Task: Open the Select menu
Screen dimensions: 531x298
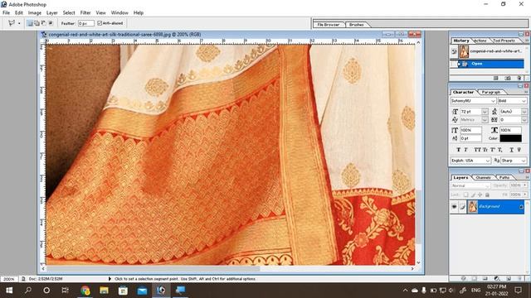Action: 69,12
